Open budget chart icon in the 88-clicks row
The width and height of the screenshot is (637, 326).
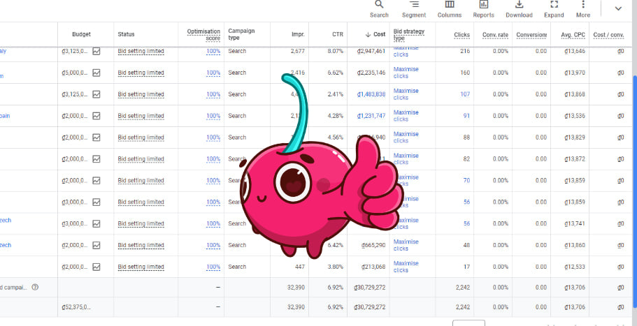96,137
